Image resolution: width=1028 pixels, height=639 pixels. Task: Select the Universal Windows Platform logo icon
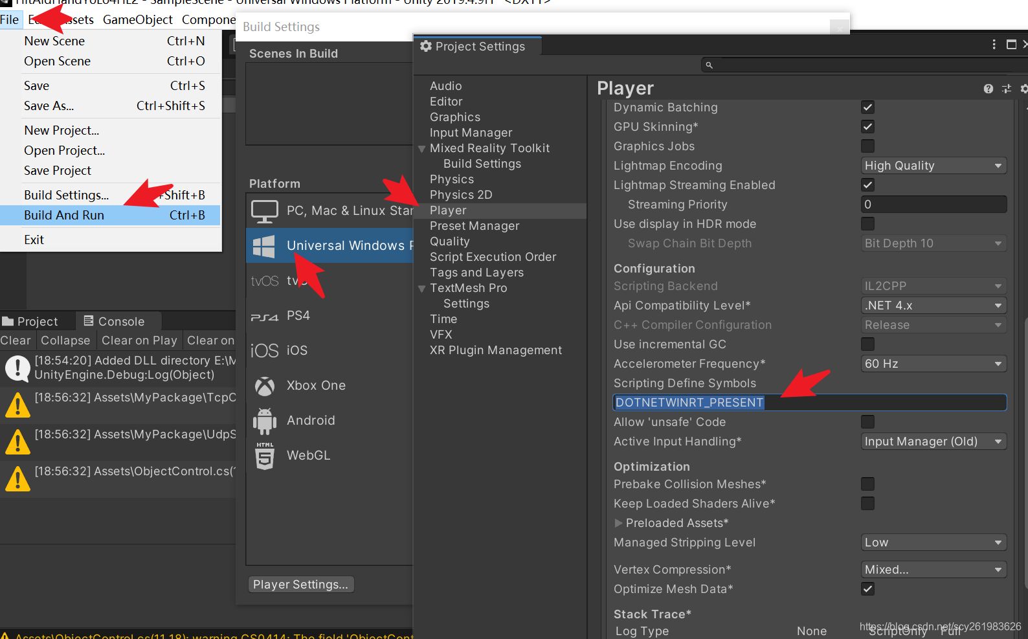pyautogui.click(x=264, y=246)
